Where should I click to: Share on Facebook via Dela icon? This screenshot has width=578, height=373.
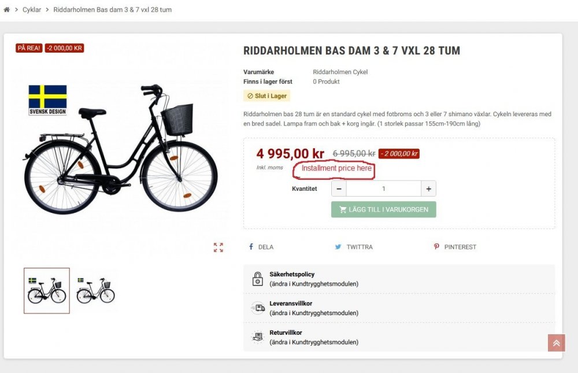(251, 247)
